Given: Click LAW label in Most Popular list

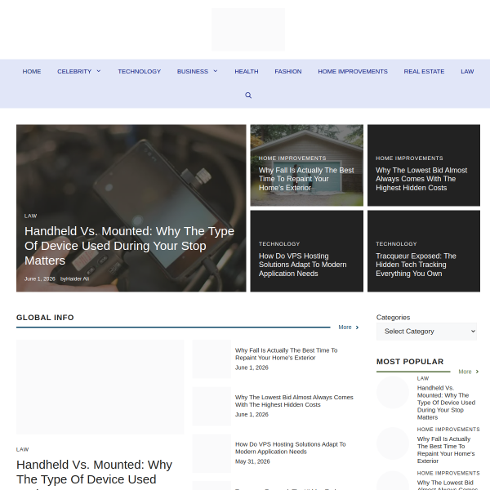Looking at the screenshot, I should 423,378.
